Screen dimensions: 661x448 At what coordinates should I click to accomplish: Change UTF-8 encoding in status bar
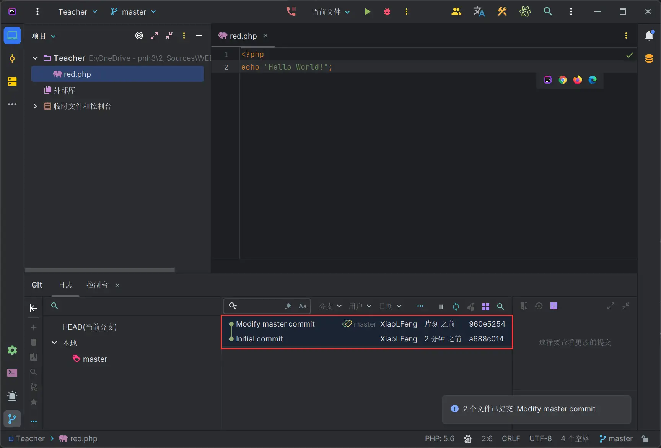(x=541, y=438)
